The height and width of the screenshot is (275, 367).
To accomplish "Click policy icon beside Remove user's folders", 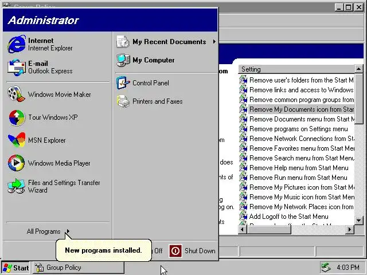I will (x=243, y=80).
